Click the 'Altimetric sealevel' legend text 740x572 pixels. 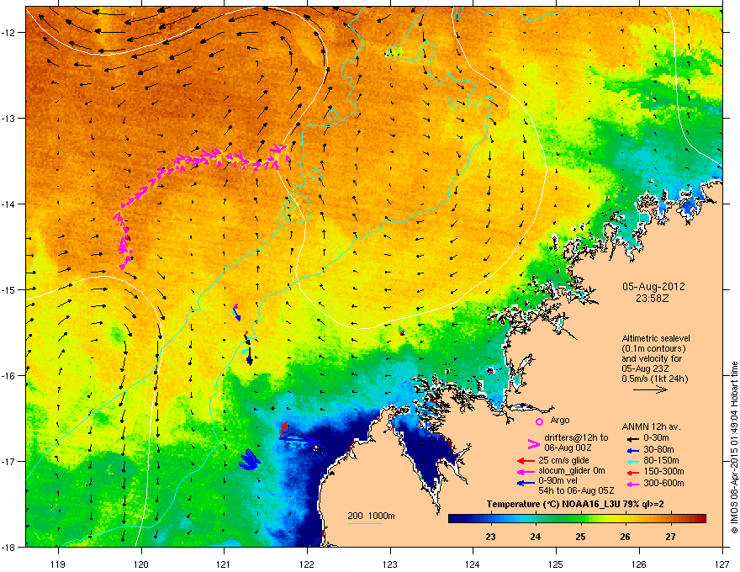point(656,338)
